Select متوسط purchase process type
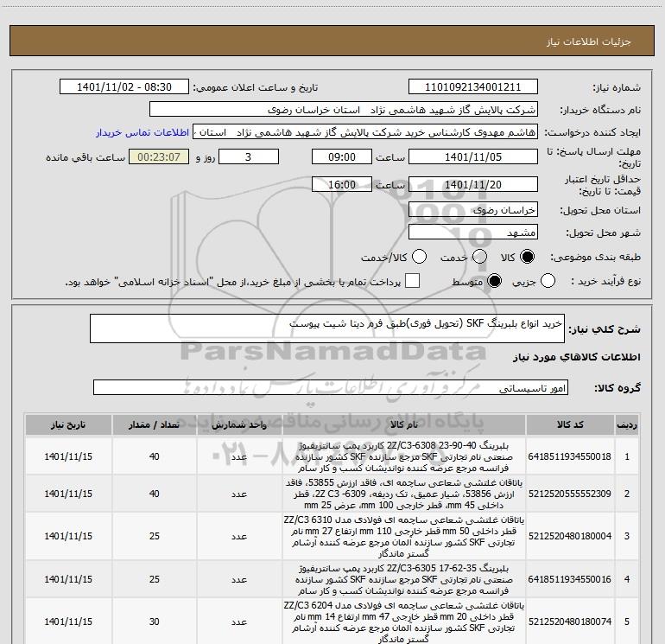Viewport: 665px width, 644px height. 496,282
